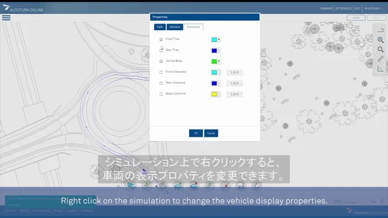Open the hamburger menu icon
The width and height of the screenshot is (388, 218).
6,18
